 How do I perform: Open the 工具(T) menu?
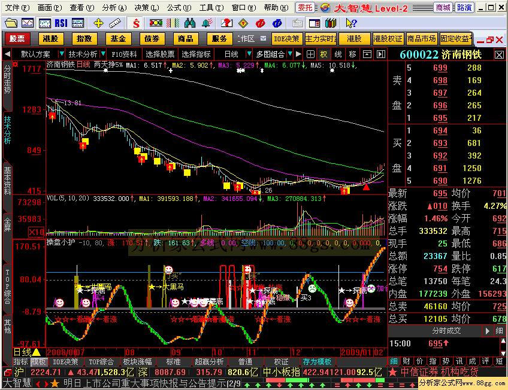211,7
